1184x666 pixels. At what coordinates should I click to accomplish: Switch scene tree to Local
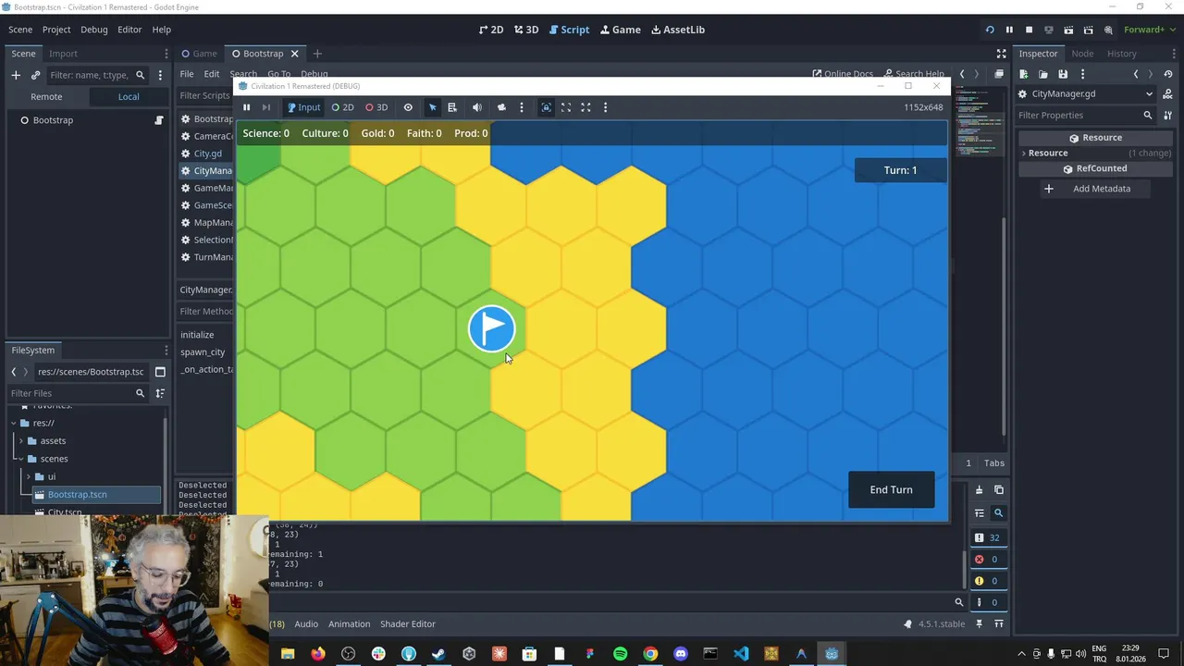pos(129,96)
